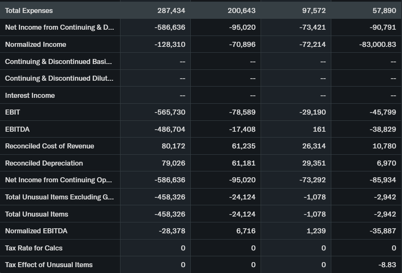Viewport: 402px width, 273px height.
Task: Select the EBIT row label
Action: (x=13, y=112)
